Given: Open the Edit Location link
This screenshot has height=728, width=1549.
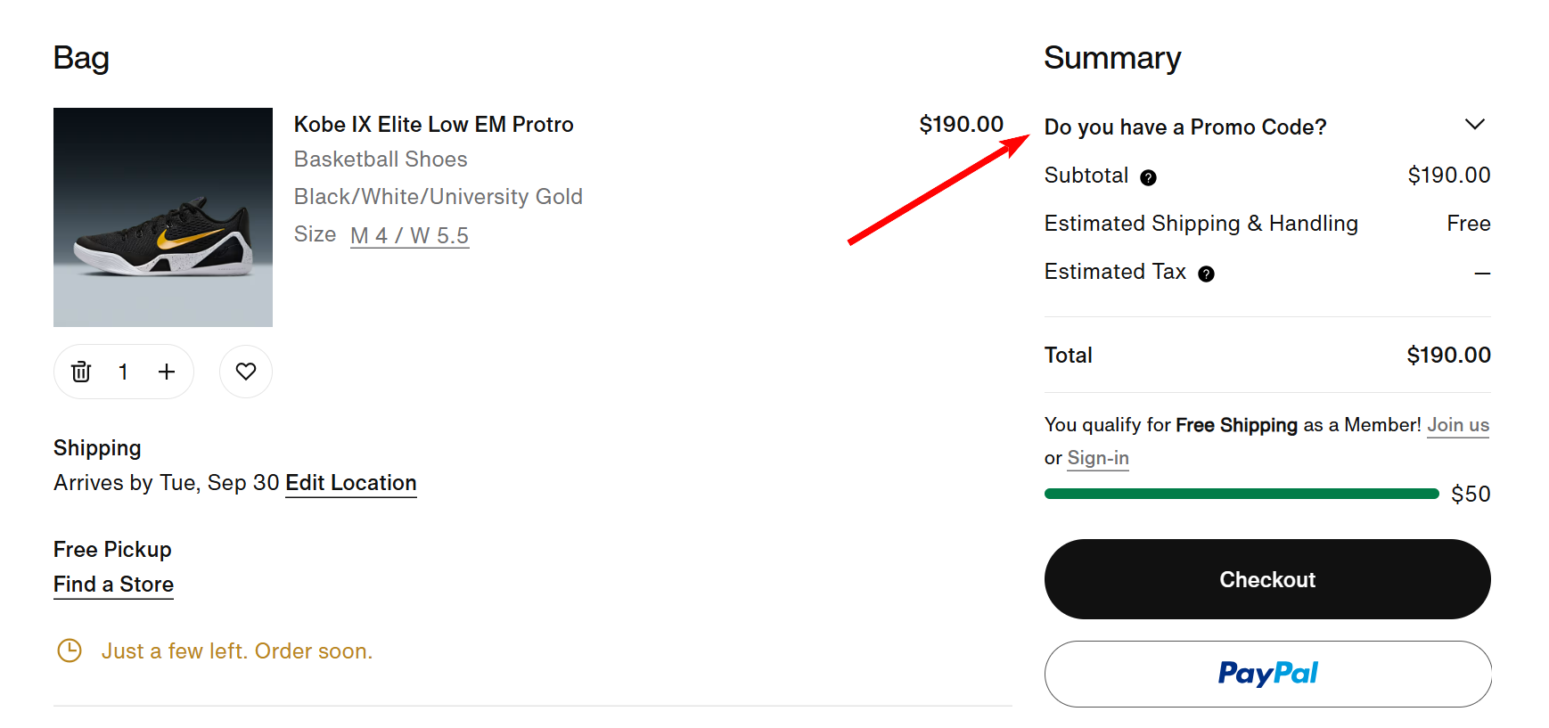Looking at the screenshot, I should pyautogui.click(x=350, y=483).
